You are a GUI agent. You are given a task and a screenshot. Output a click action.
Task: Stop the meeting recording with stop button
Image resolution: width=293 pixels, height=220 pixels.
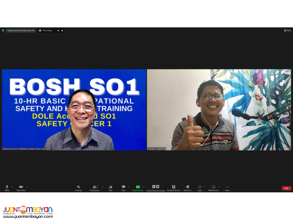point(158,186)
